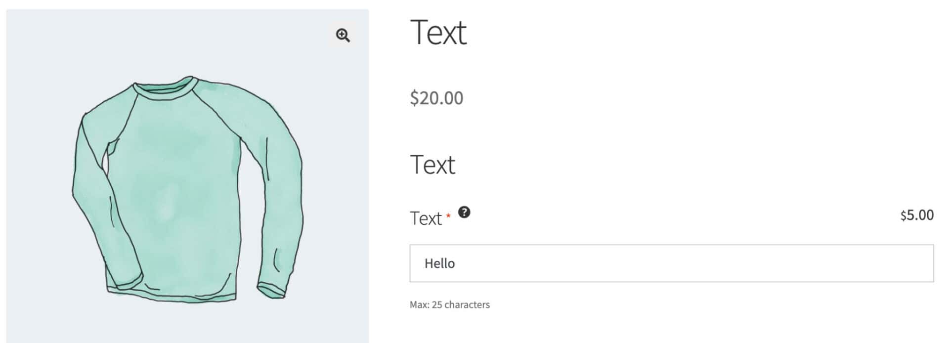Click the $5.00 add-on price label

(x=916, y=216)
